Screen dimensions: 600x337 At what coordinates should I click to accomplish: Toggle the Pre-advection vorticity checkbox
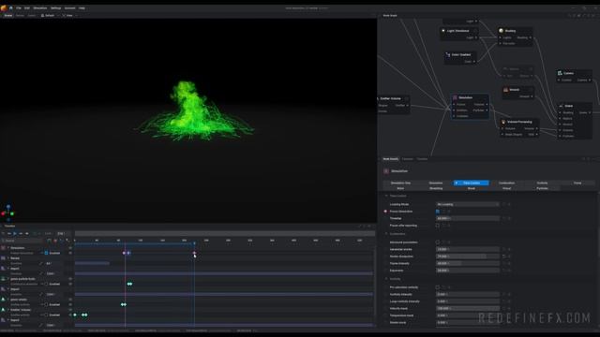pos(438,287)
